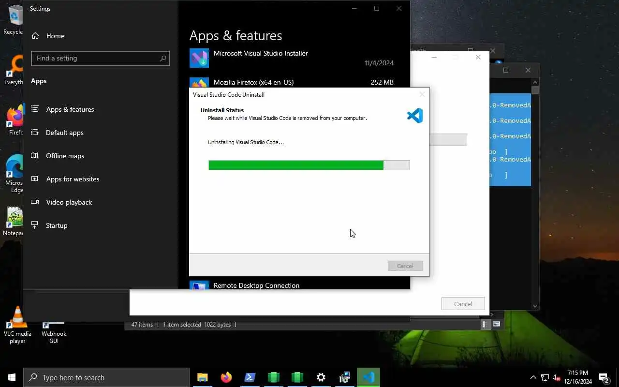Screen dimensions: 619x387
Task: Click the console scrollbar down arrow
Action: 535,306
